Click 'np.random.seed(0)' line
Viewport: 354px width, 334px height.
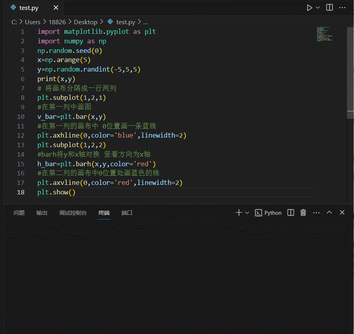tap(70, 50)
